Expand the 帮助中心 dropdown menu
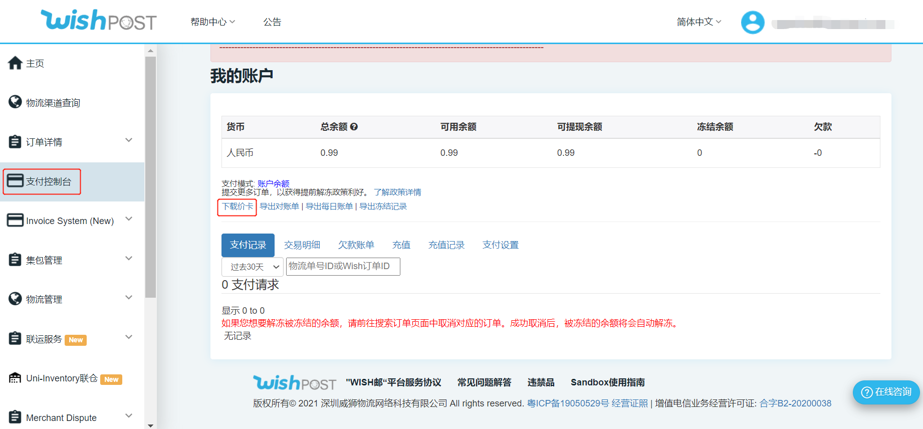The height and width of the screenshot is (429, 923). [213, 22]
